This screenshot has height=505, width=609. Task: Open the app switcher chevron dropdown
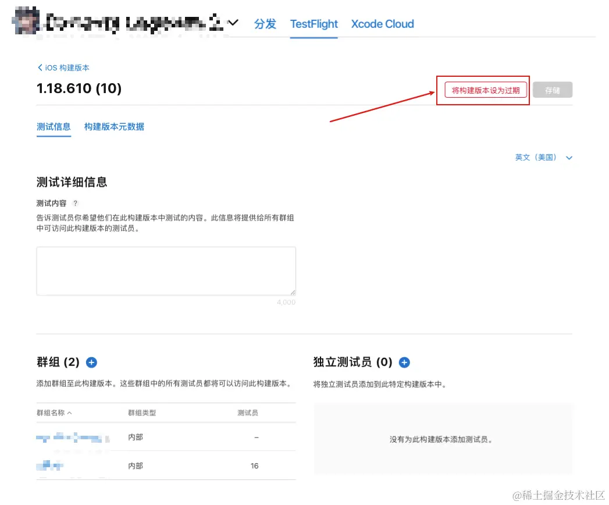tap(233, 23)
